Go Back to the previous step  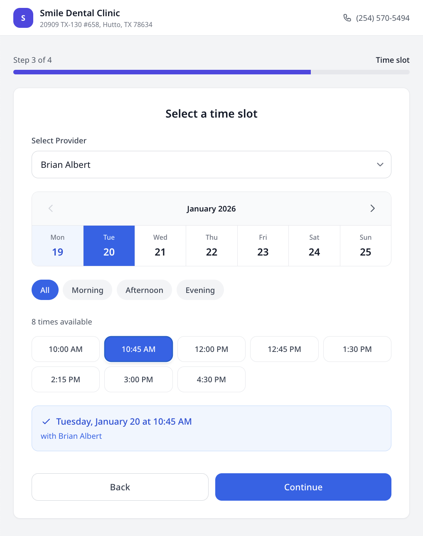[120, 487]
